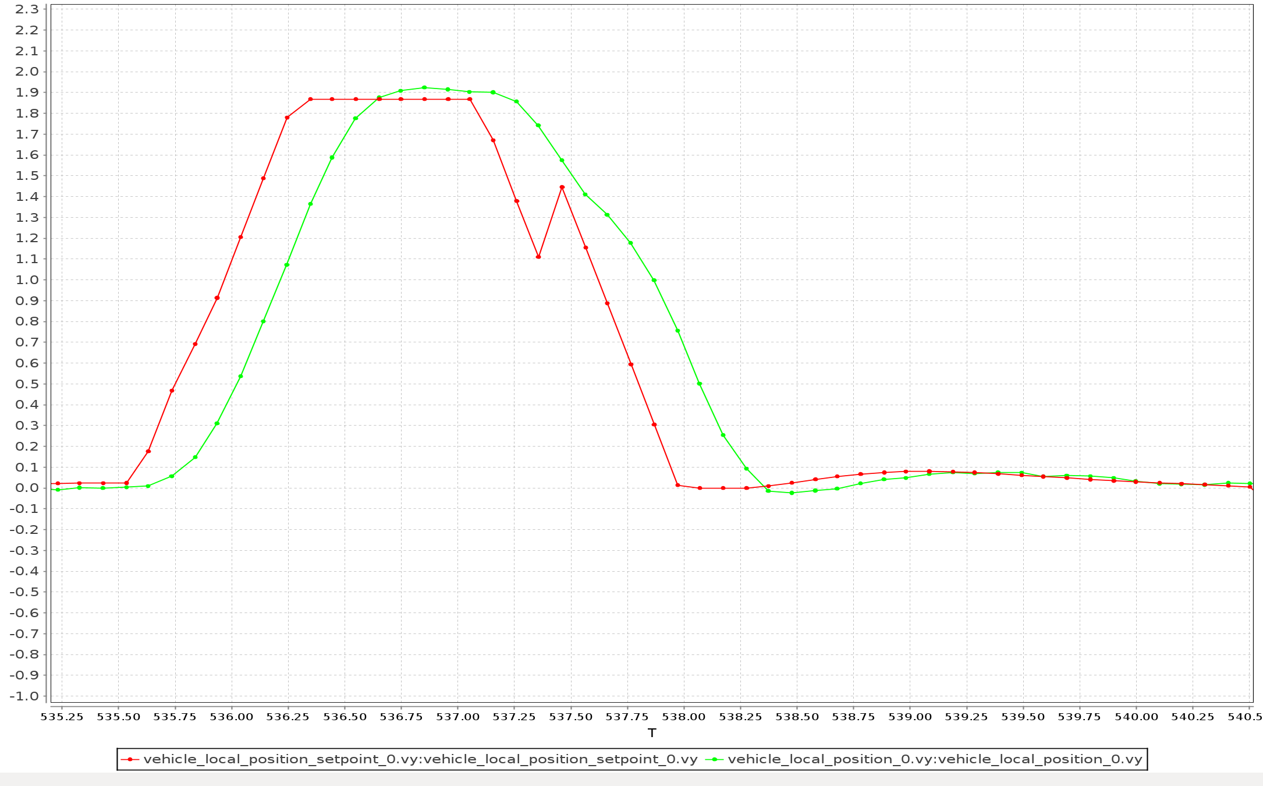Click the 0.0 value axis label
Screen dimensions: 1263x786
[27, 488]
